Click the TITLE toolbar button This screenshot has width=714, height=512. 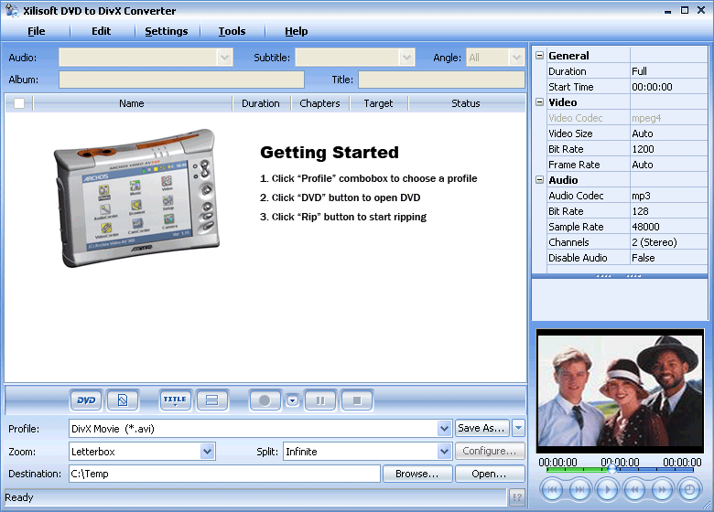click(176, 400)
